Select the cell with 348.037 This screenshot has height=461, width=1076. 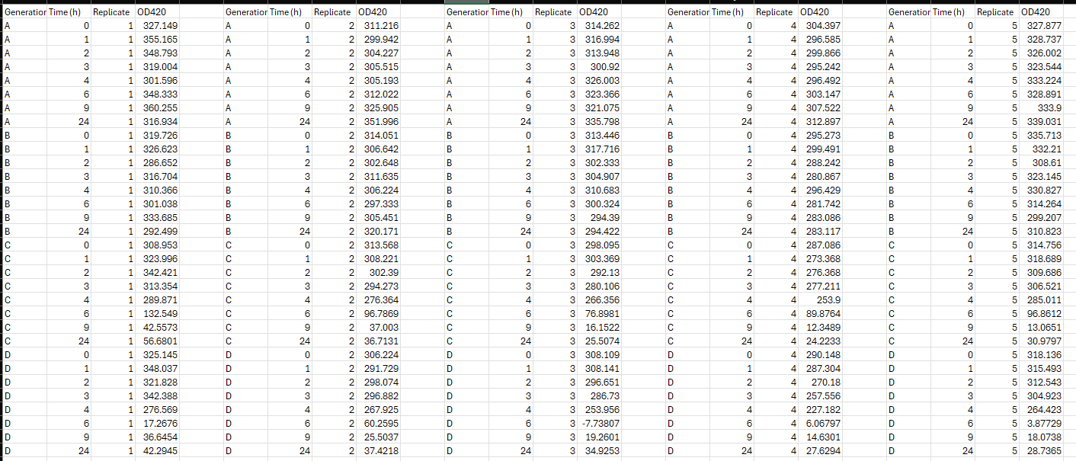157,369
